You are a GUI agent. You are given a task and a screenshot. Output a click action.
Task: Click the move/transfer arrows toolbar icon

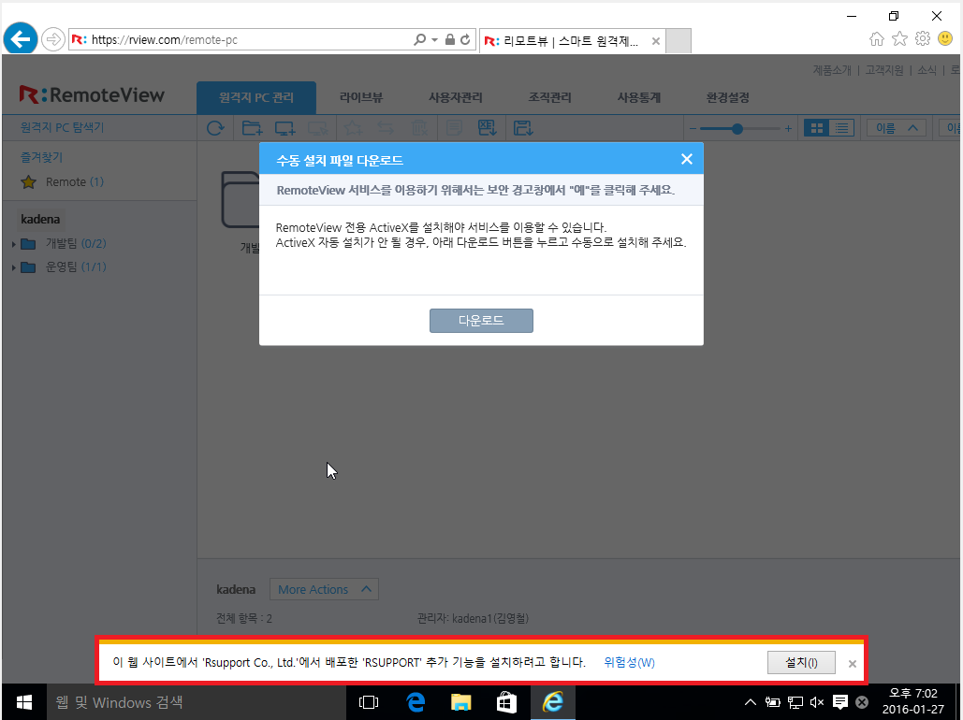[x=386, y=128]
